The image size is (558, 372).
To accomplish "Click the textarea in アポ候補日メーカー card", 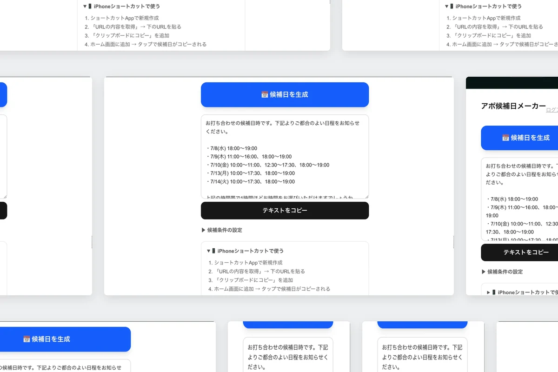I will point(519,199).
